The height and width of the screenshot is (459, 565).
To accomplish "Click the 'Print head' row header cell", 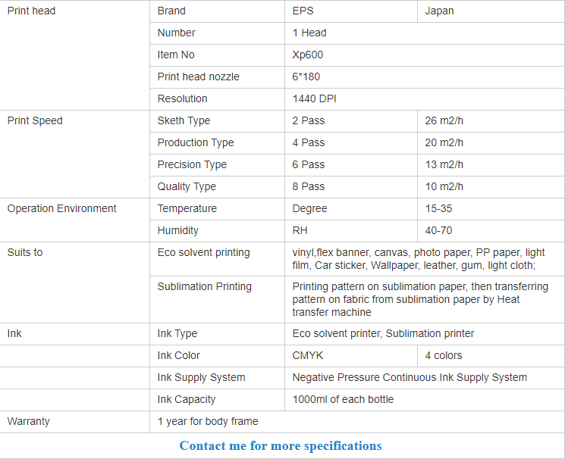I will click(32, 11).
